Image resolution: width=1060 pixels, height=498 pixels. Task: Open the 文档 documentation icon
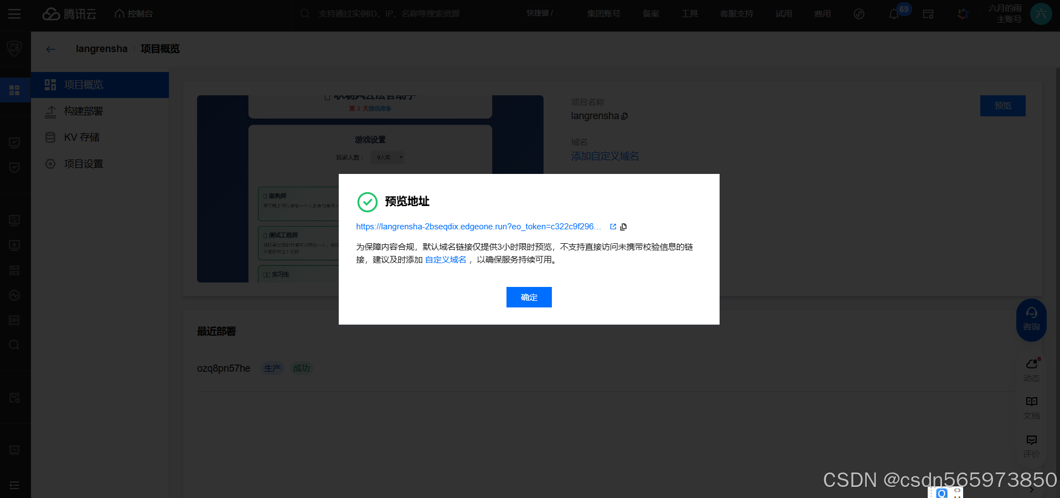[1031, 408]
